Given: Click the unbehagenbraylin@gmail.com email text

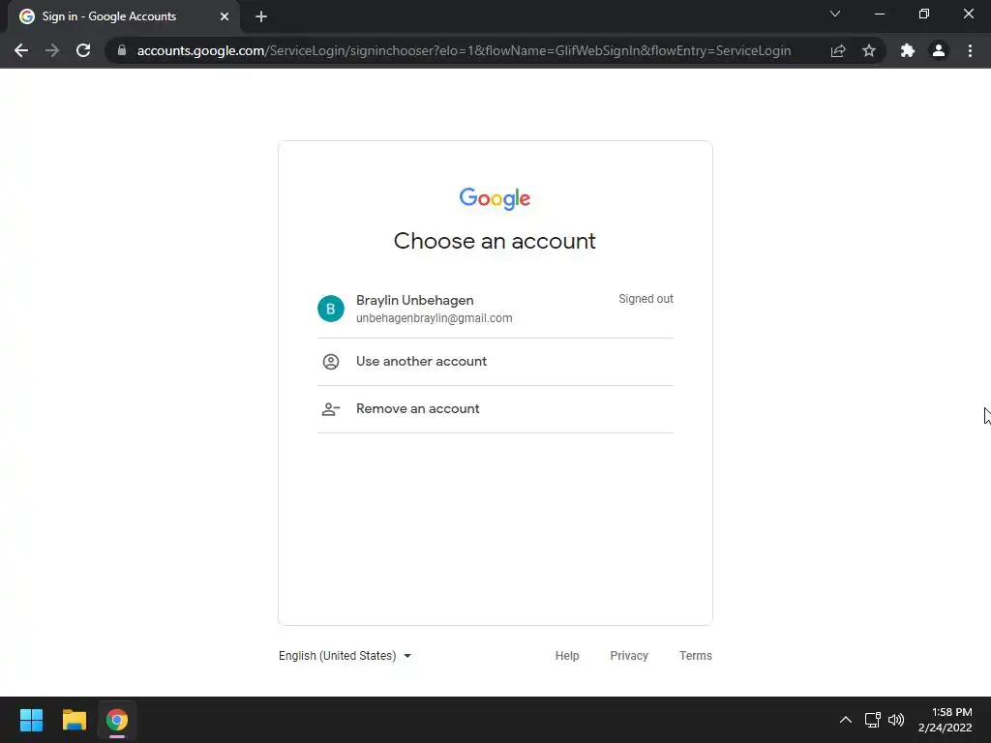Looking at the screenshot, I should [x=435, y=318].
